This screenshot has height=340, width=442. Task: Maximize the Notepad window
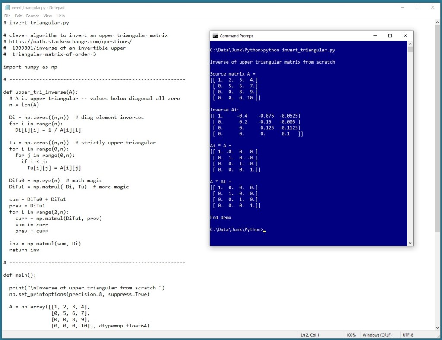(417, 7)
